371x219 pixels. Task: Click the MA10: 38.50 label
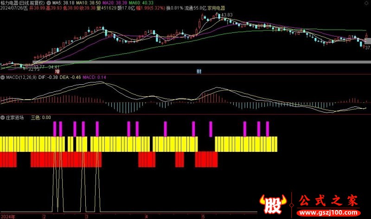click(x=88, y=3)
